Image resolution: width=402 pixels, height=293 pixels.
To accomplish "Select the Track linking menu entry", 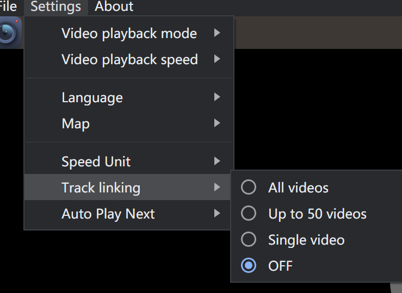I will point(128,187).
